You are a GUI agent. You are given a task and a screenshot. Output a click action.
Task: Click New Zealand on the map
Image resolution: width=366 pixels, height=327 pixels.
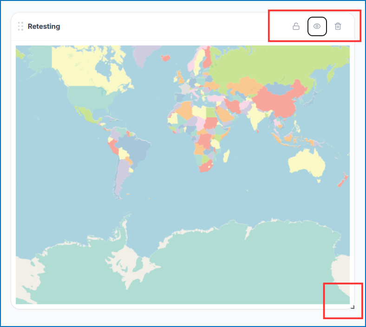pos(343,180)
